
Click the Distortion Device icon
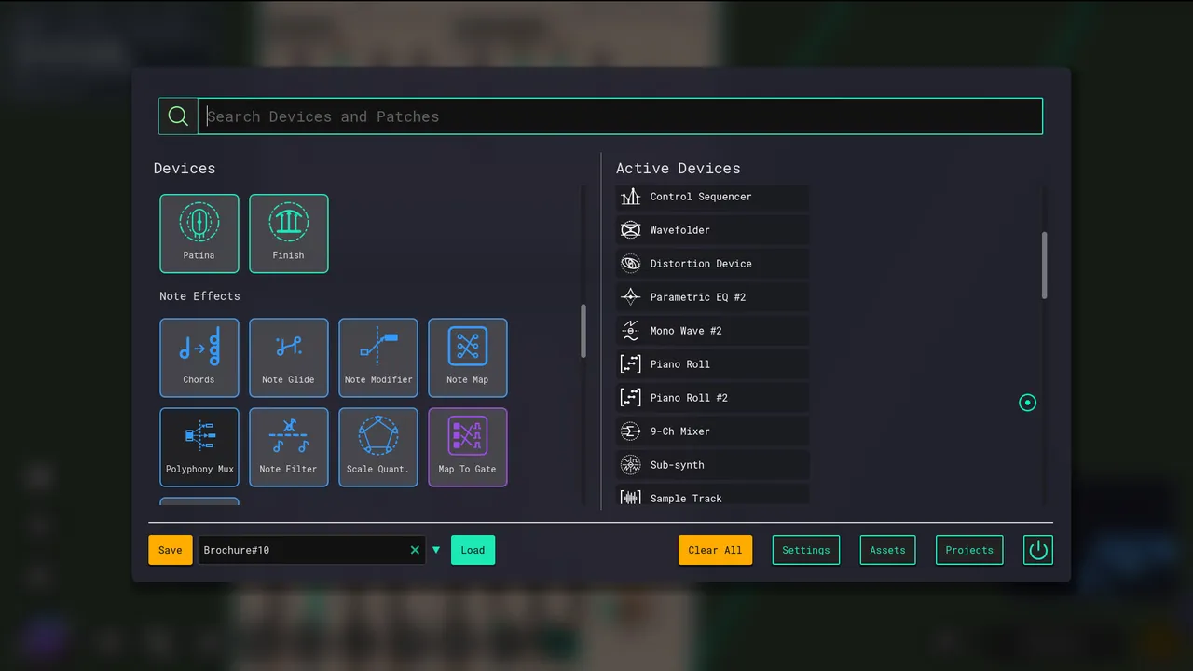click(x=631, y=264)
